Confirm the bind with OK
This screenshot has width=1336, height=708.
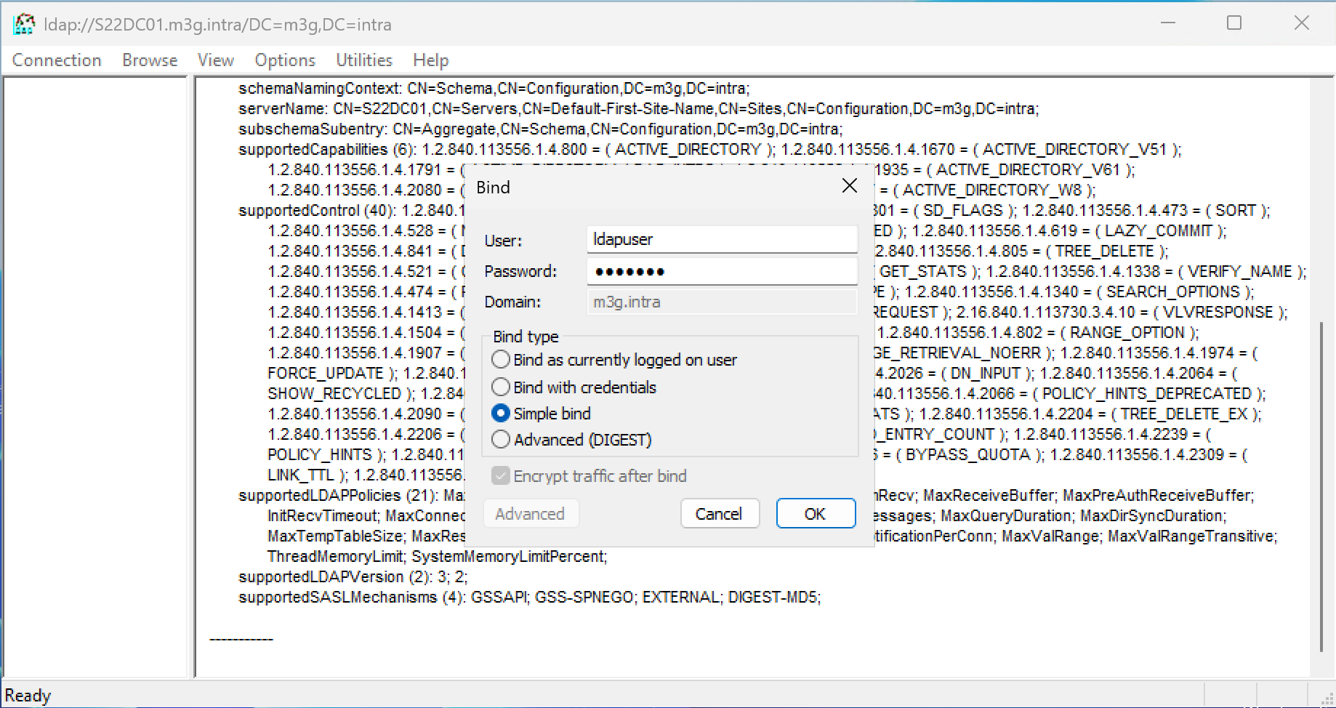(815, 514)
